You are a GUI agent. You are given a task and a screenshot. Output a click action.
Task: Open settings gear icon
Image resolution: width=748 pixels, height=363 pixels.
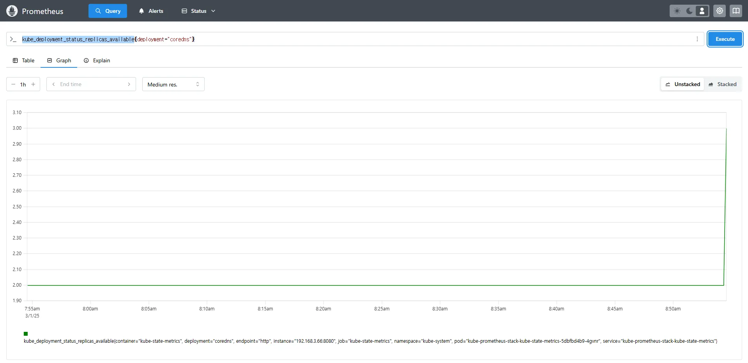click(720, 11)
